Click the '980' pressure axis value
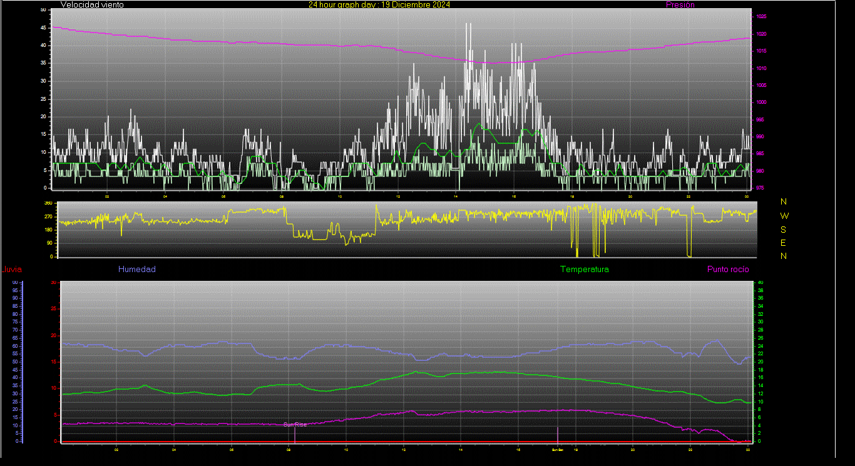Image resolution: width=855 pixels, height=466 pixels. [x=759, y=171]
